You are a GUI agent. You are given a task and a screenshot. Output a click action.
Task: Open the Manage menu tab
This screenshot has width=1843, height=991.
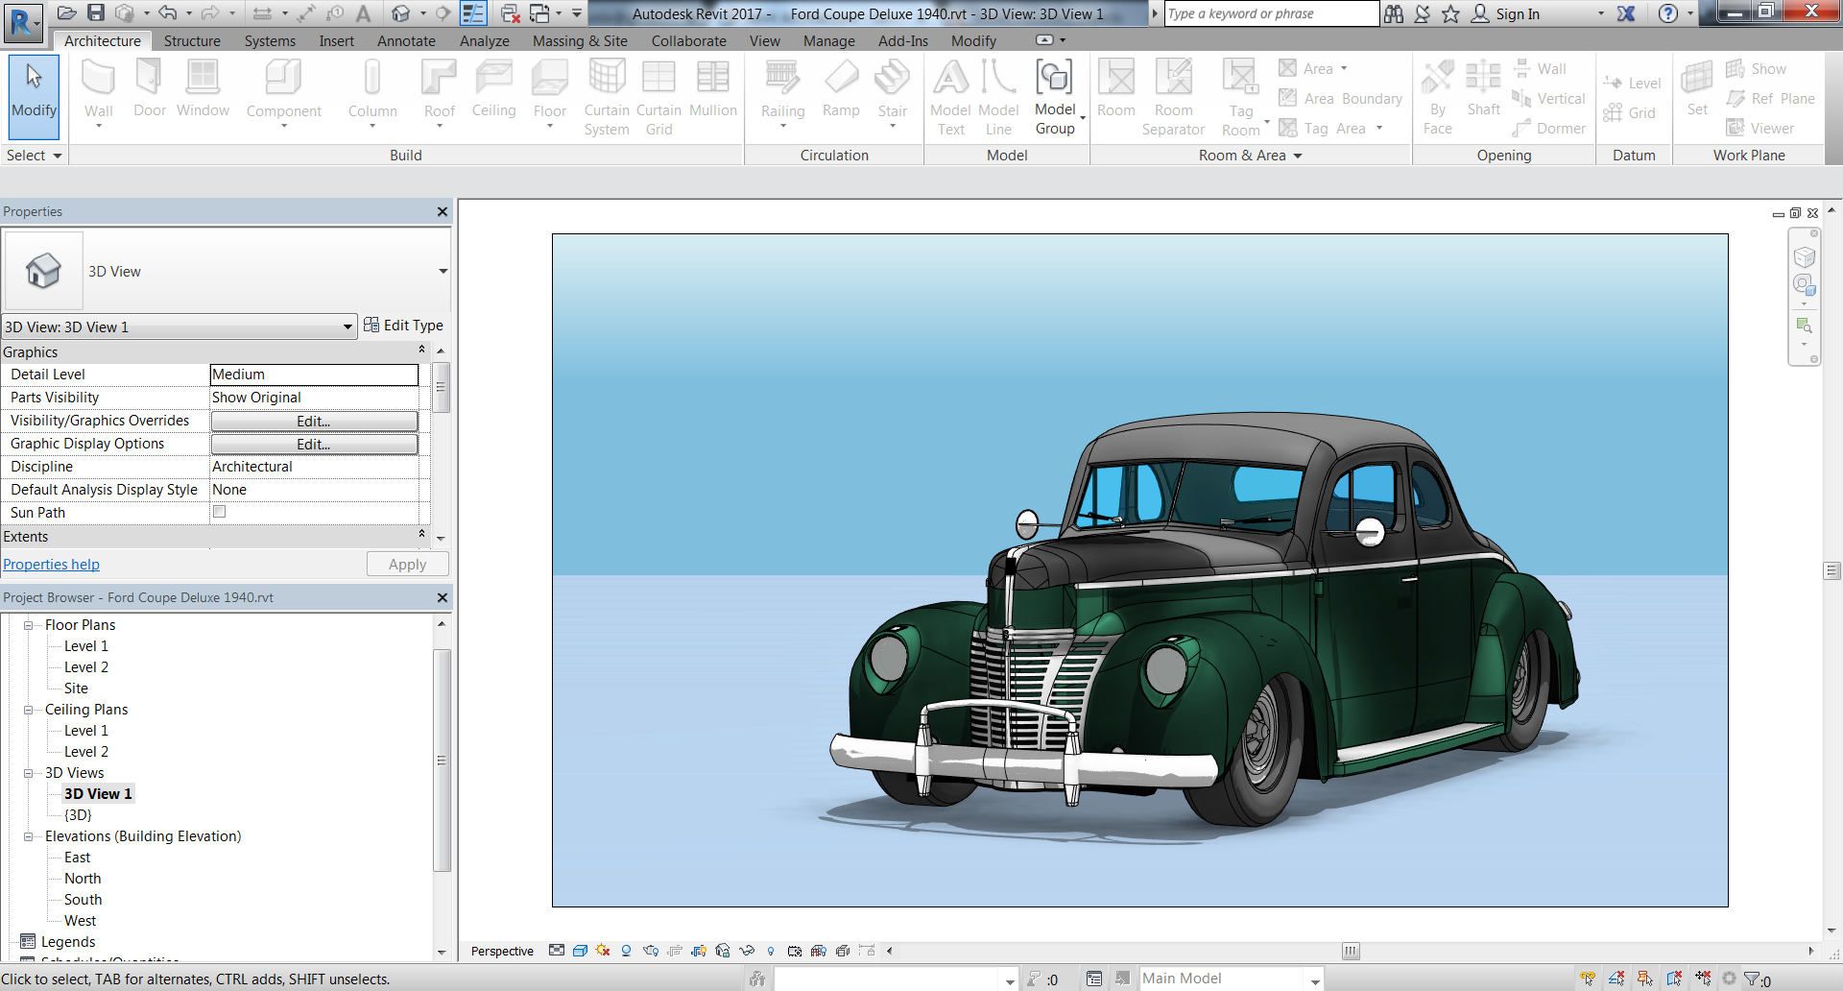pos(828,40)
